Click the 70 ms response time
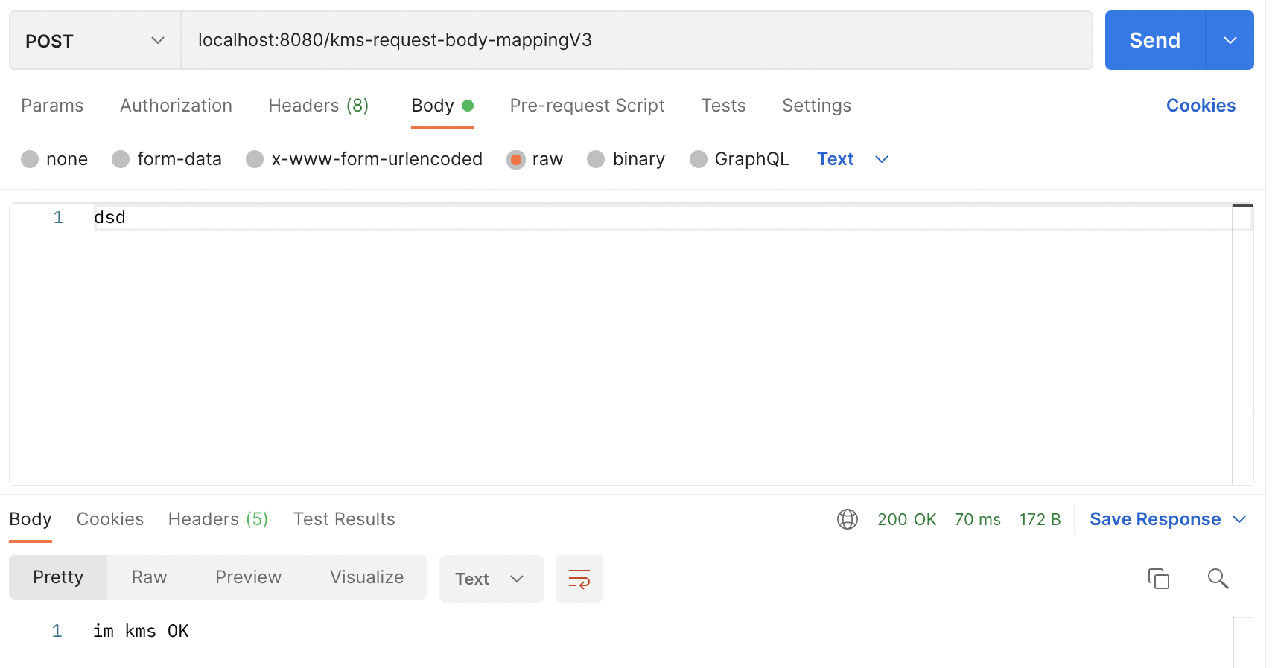The image size is (1278, 668). pos(978,519)
